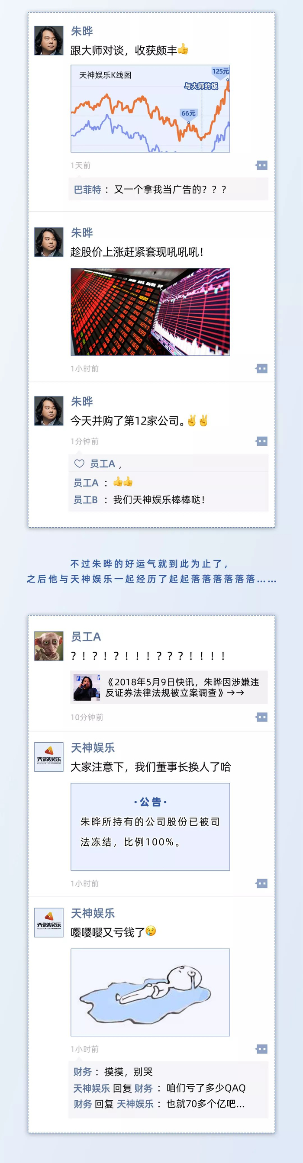
Task: Open the 公告 announcement card image
Action: [x=150, y=827]
